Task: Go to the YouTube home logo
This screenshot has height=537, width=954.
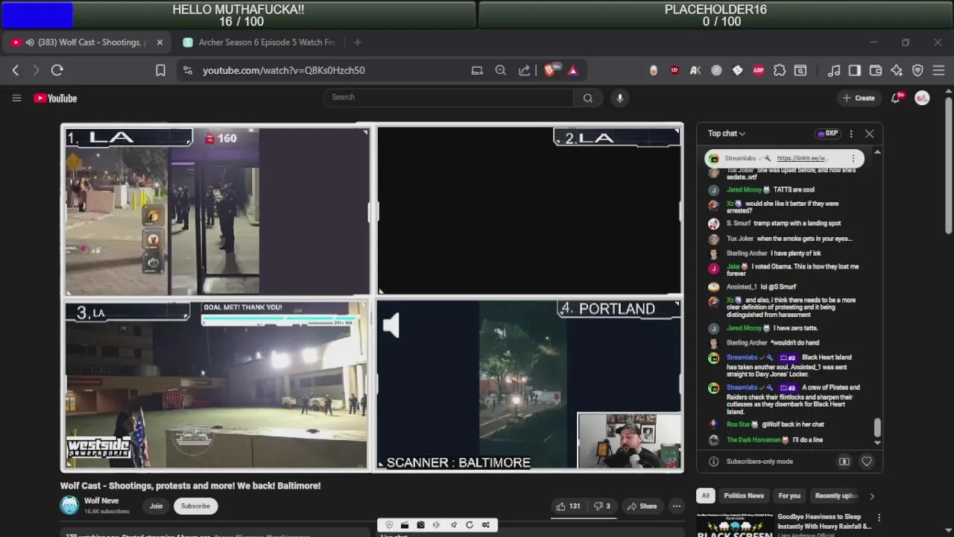Action: click(x=55, y=98)
